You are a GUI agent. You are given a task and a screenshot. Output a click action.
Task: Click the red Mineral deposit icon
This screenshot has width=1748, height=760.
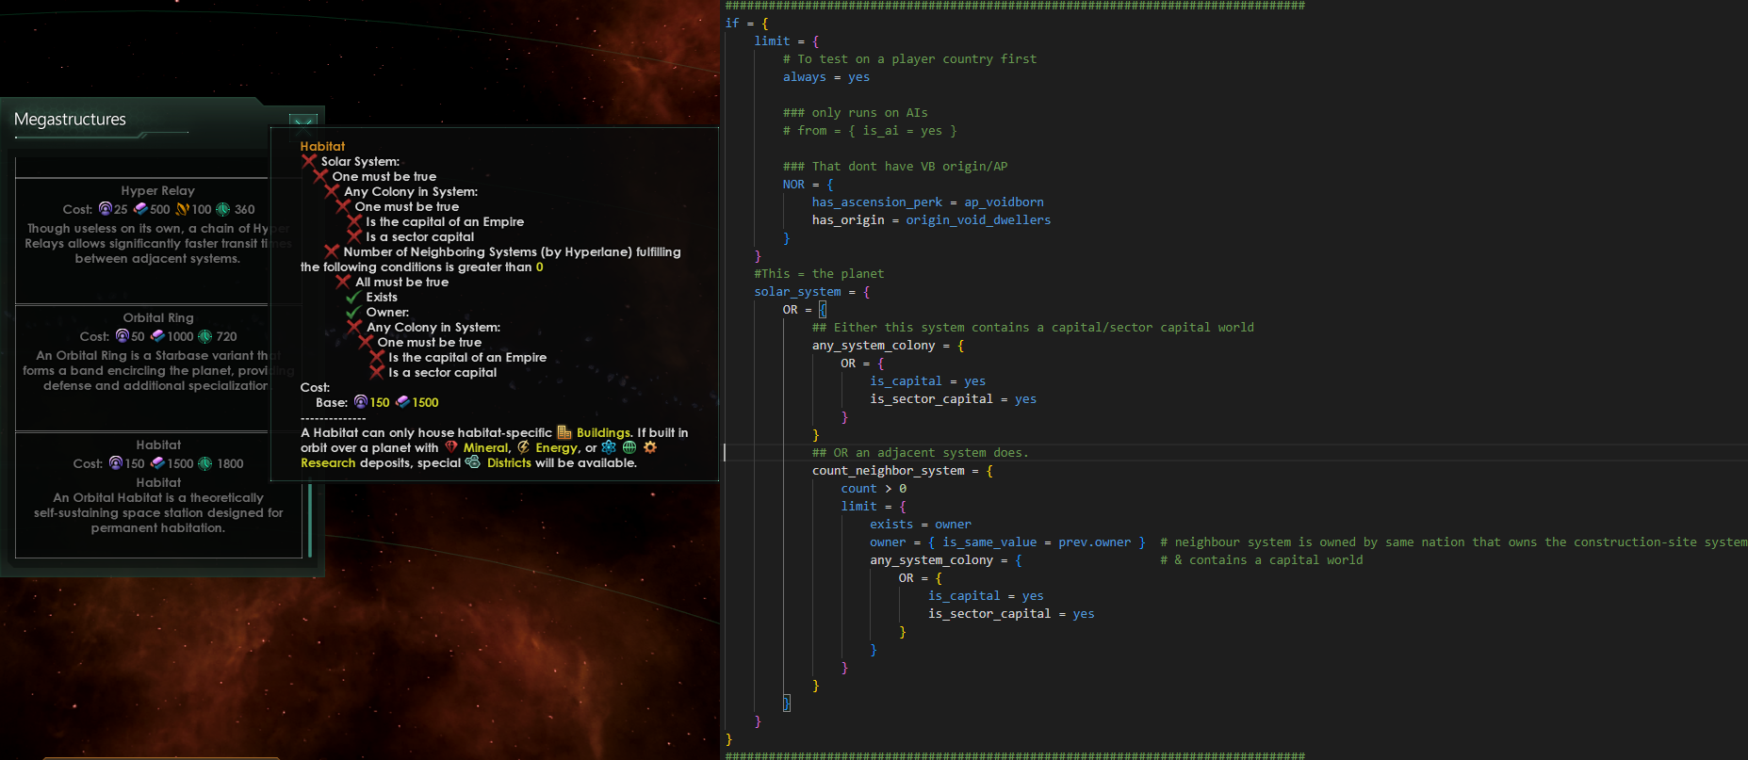451,447
